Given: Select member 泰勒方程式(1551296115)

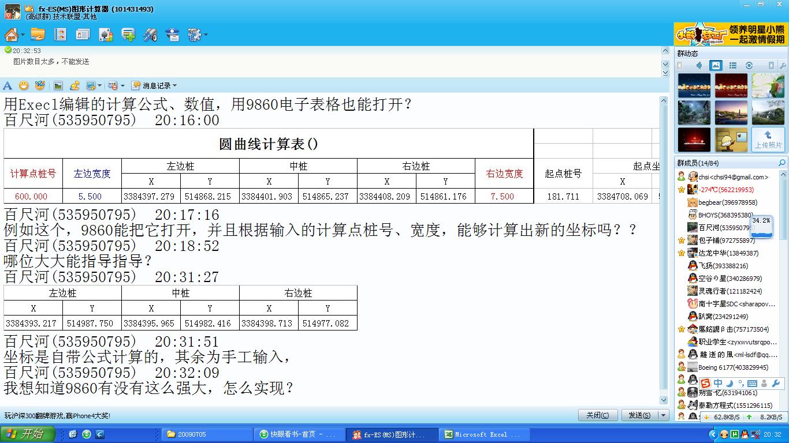Looking at the screenshot, I should [x=730, y=406].
